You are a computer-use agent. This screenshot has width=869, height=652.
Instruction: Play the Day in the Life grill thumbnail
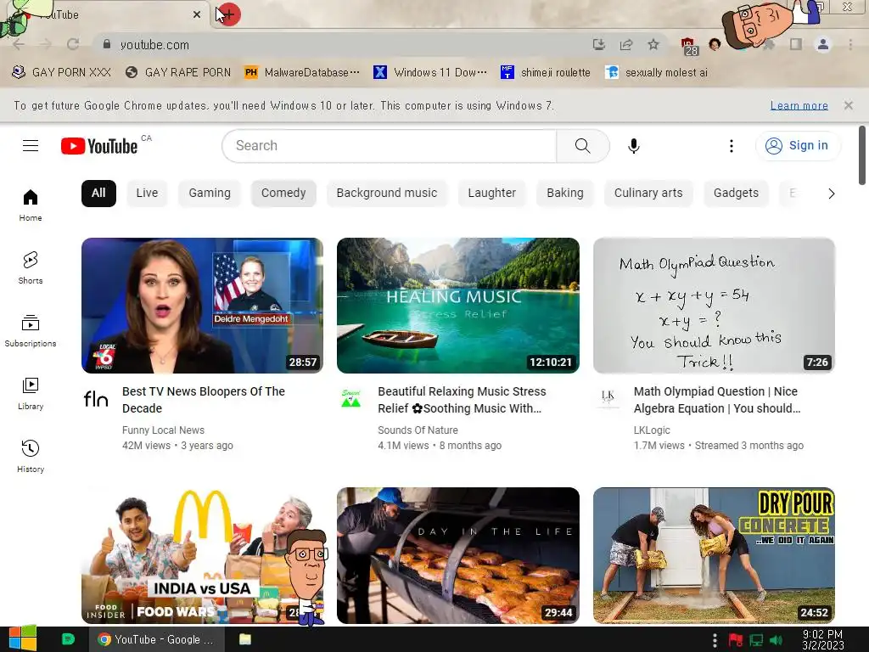[458, 555]
